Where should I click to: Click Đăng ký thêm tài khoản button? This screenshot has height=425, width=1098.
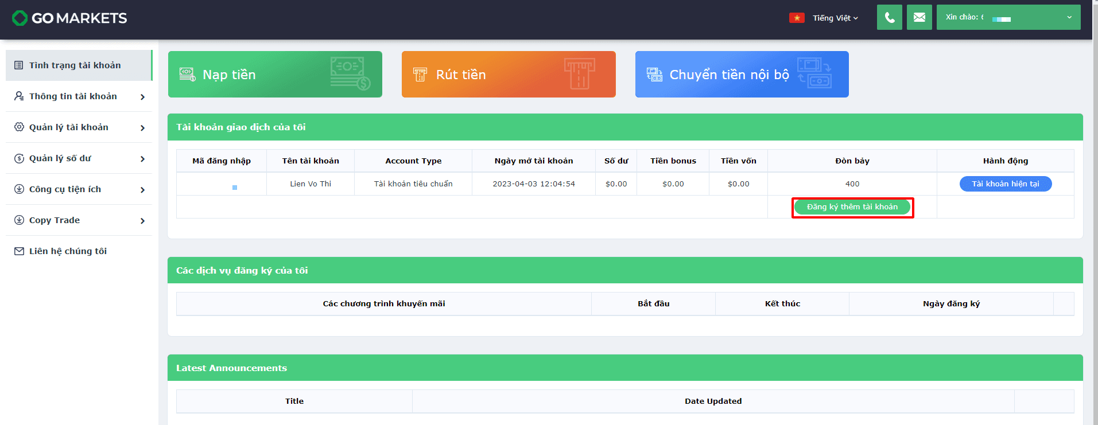pyautogui.click(x=852, y=207)
